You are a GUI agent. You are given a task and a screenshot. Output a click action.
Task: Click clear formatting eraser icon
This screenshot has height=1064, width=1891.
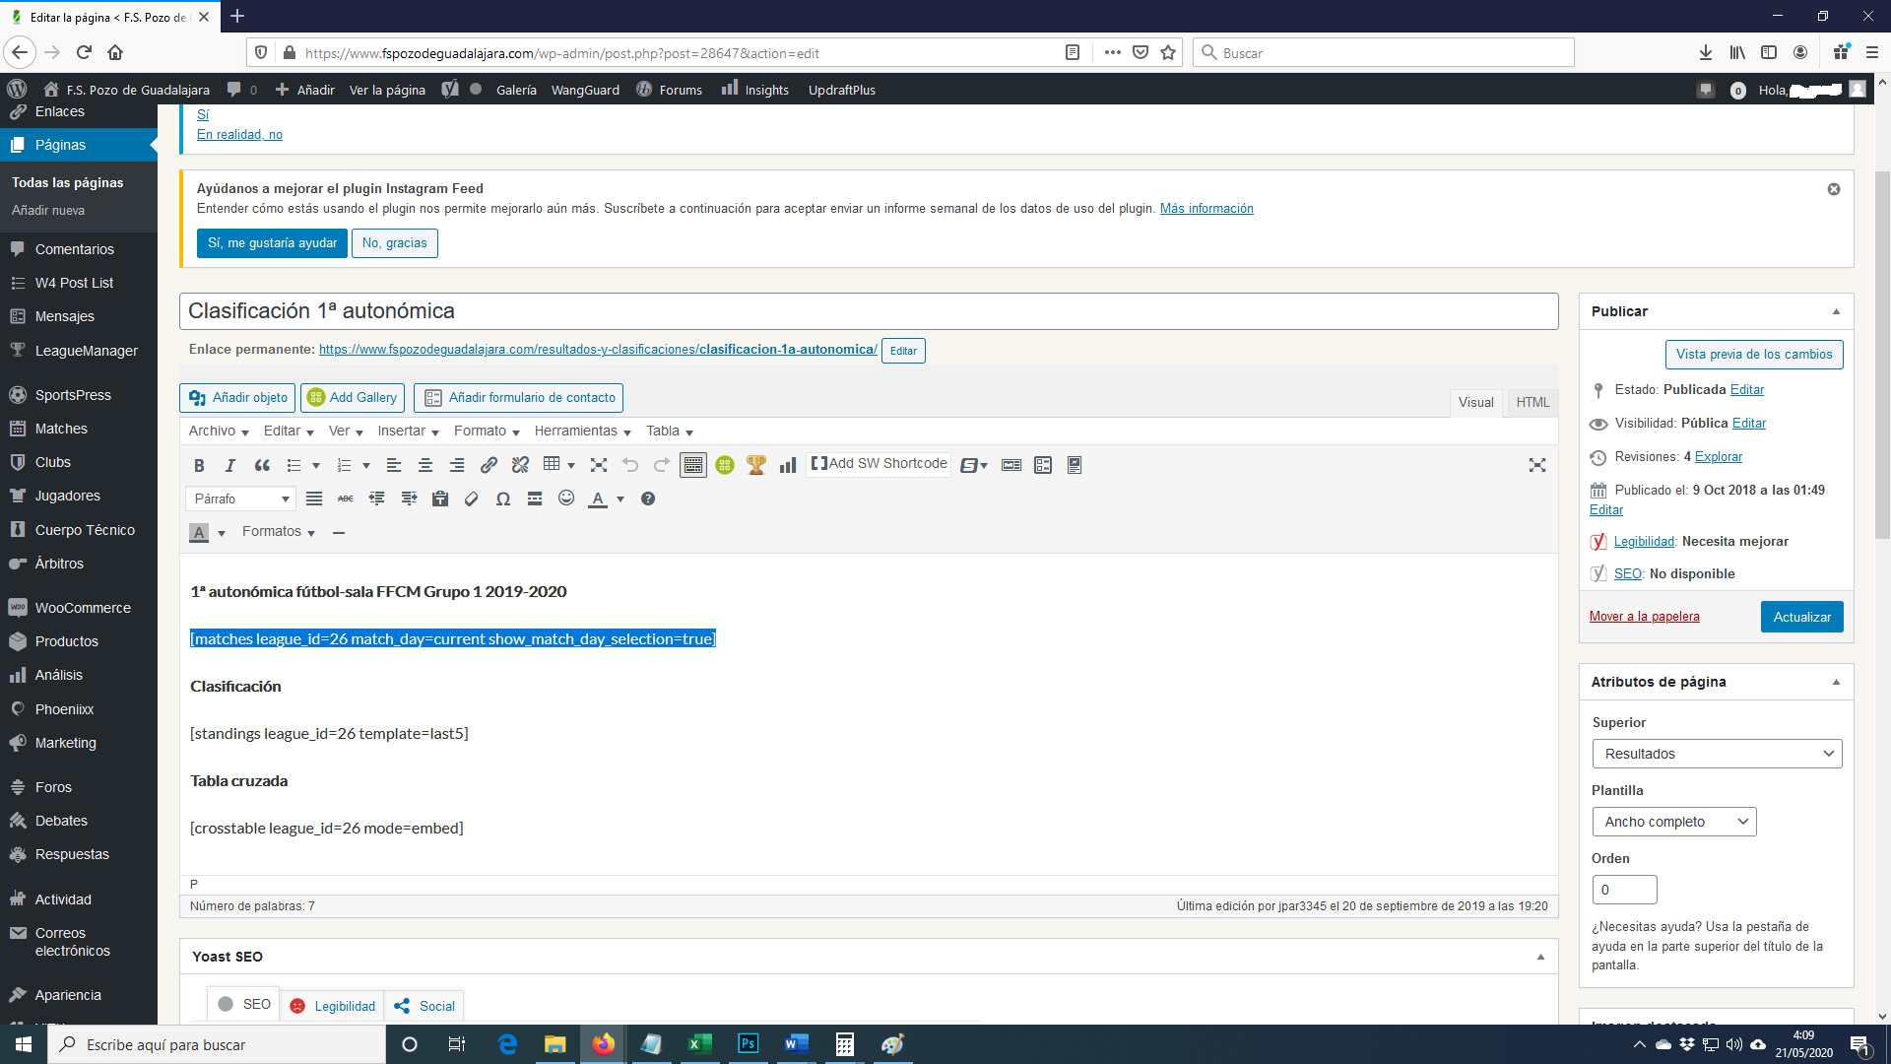coord(472,499)
